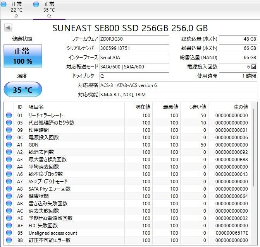This screenshot has height=247, width=260.
Task: Click the status orb for ID 01
Action: click(9, 115)
